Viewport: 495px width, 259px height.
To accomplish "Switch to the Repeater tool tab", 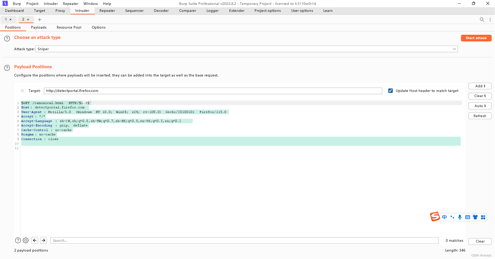I will tap(107, 11).
